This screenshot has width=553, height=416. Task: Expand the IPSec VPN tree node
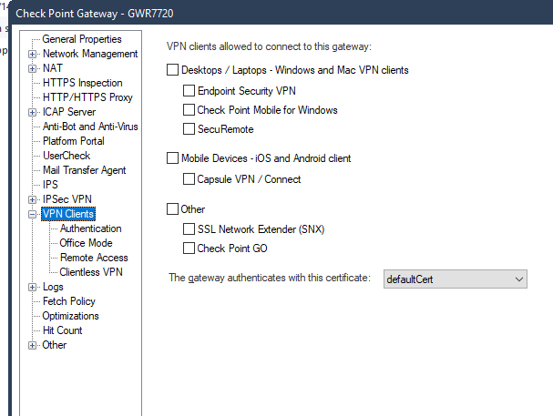32,199
